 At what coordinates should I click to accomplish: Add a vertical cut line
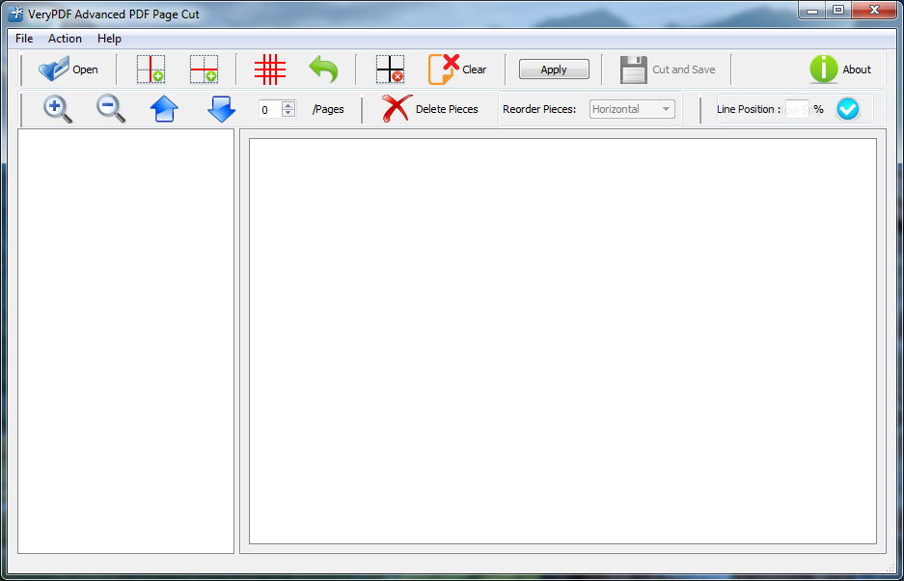click(x=151, y=69)
